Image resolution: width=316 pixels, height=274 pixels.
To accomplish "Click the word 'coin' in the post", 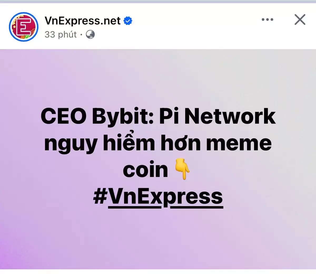I will pyautogui.click(x=145, y=170).
